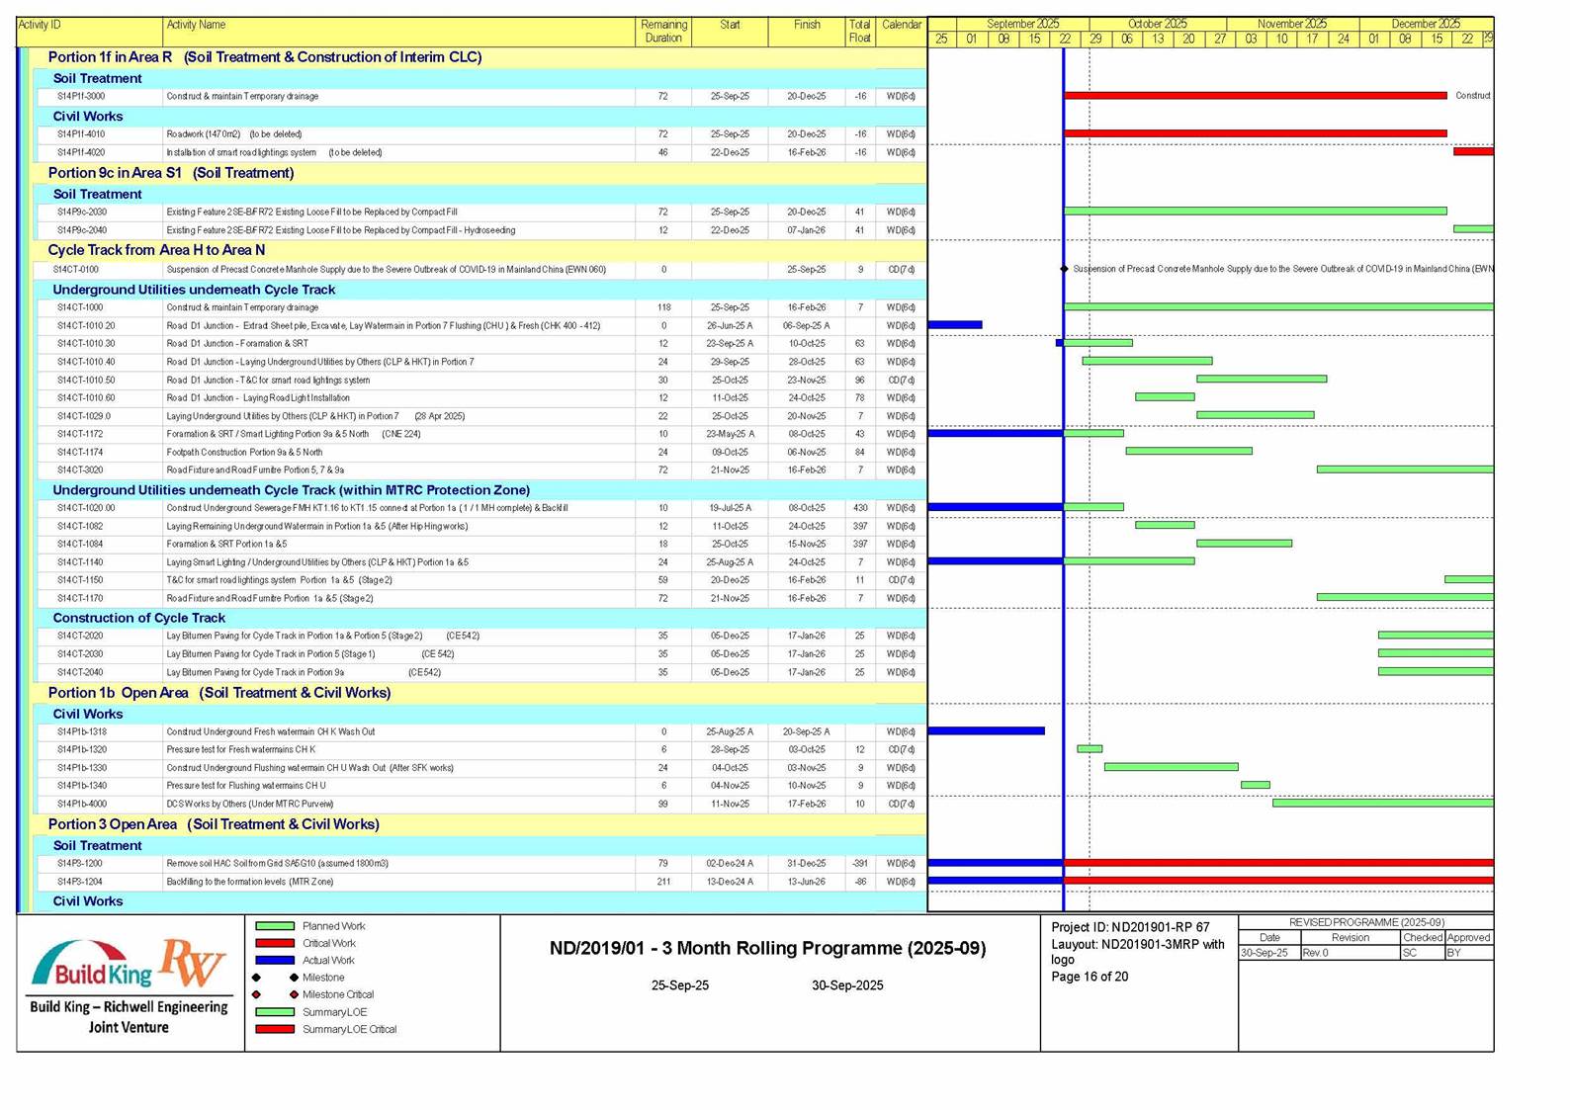Click the Build King logo
The image size is (1570, 1110).
click(x=92, y=966)
